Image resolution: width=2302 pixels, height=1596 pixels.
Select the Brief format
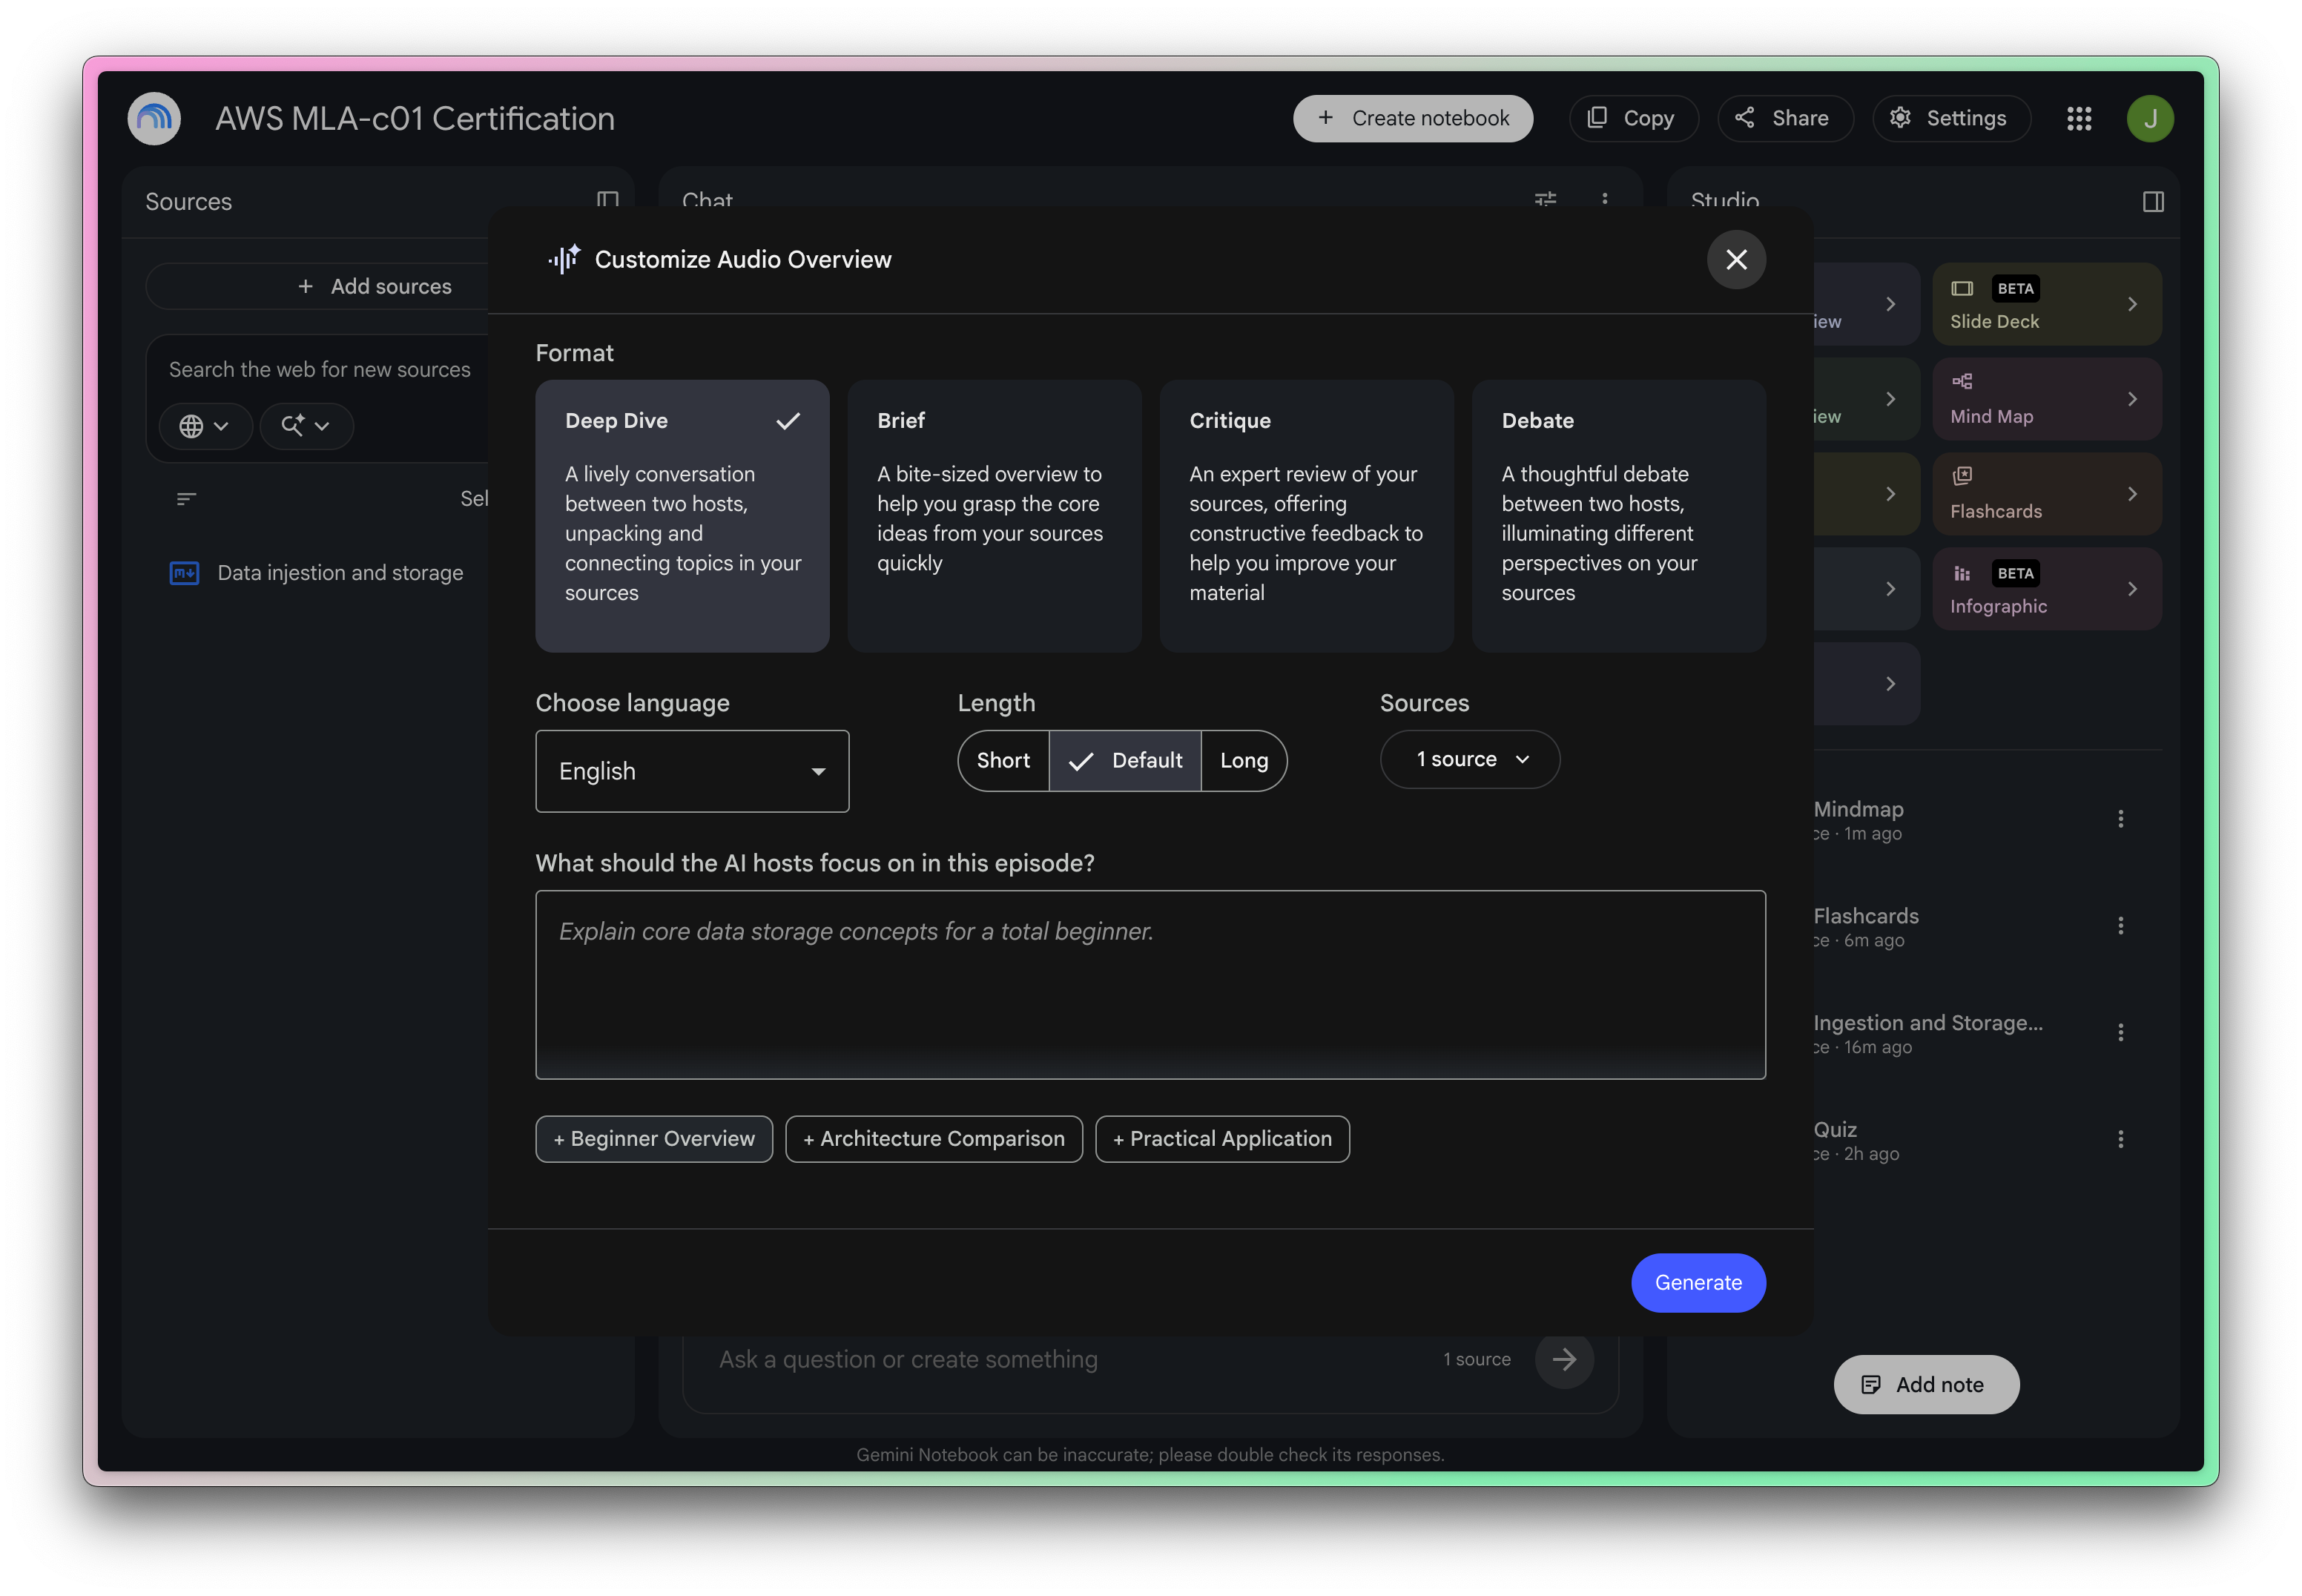click(x=994, y=516)
